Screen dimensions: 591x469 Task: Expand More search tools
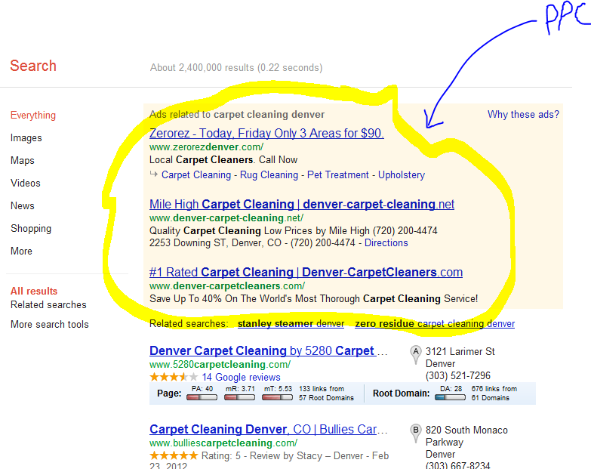pyautogui.click(x=49, y=324)
